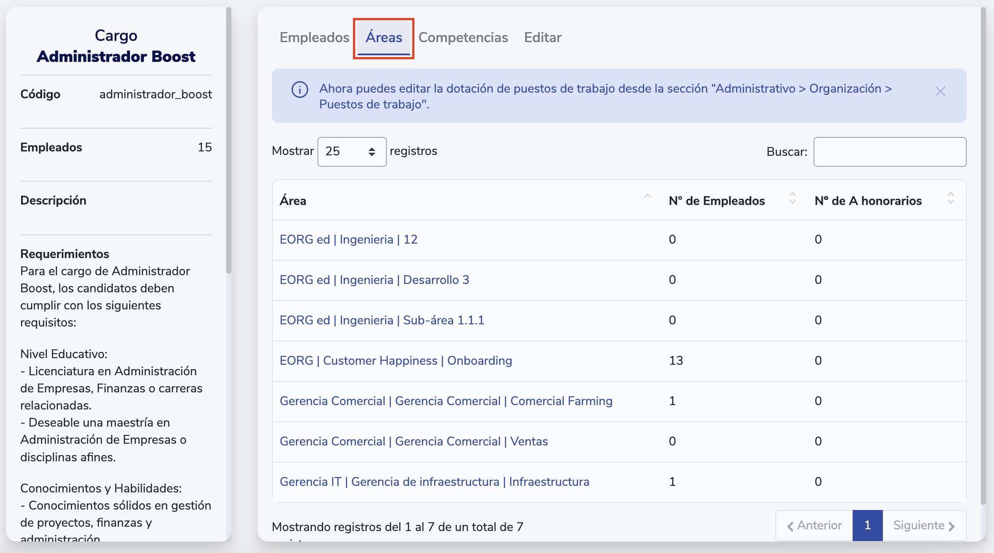Screen dimensions: 994x553
Task: Open EORG ed Ingenieria Sub-área 1.1.1
Action: [382, 320]
